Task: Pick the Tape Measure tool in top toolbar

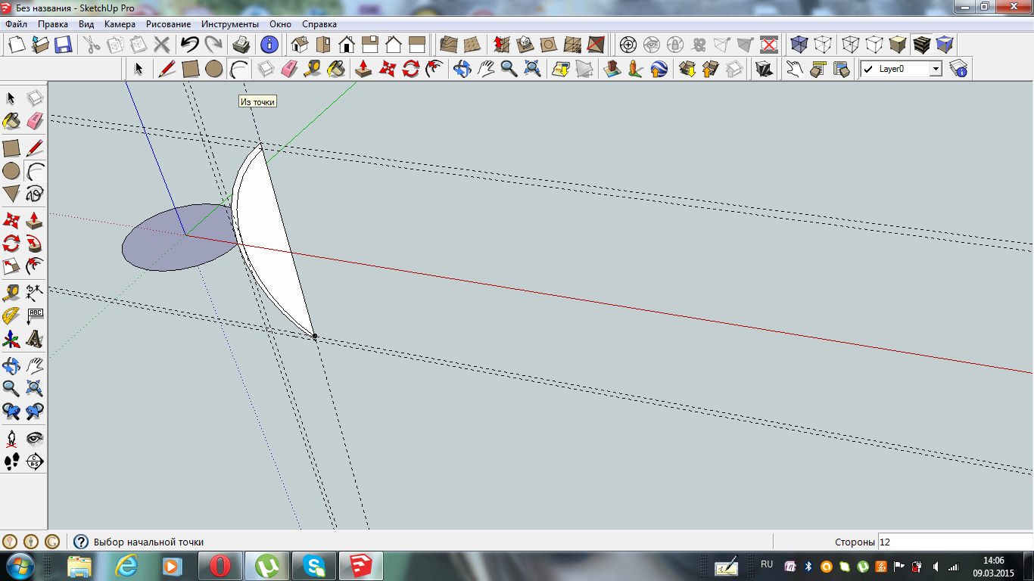Action: 313,69
